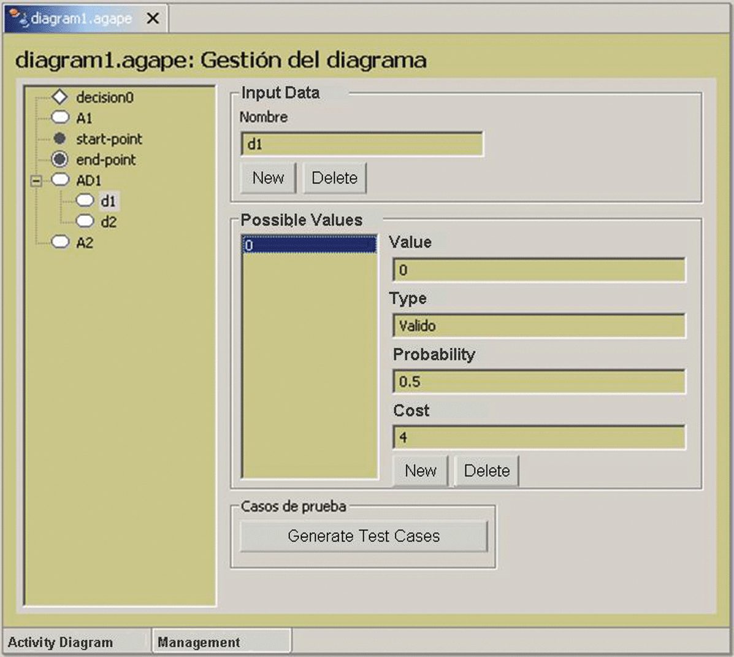
Task: Click the end-point bullseye icon
Action: [x=59, y=159]
